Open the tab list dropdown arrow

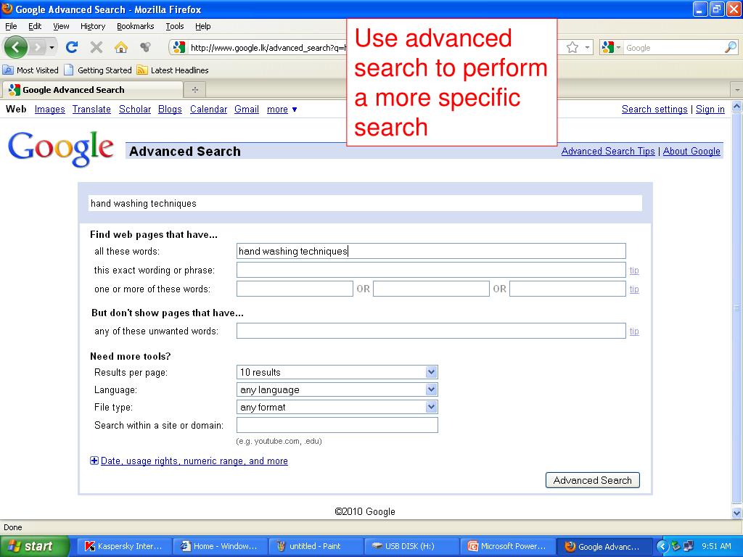tap(737, 89)
